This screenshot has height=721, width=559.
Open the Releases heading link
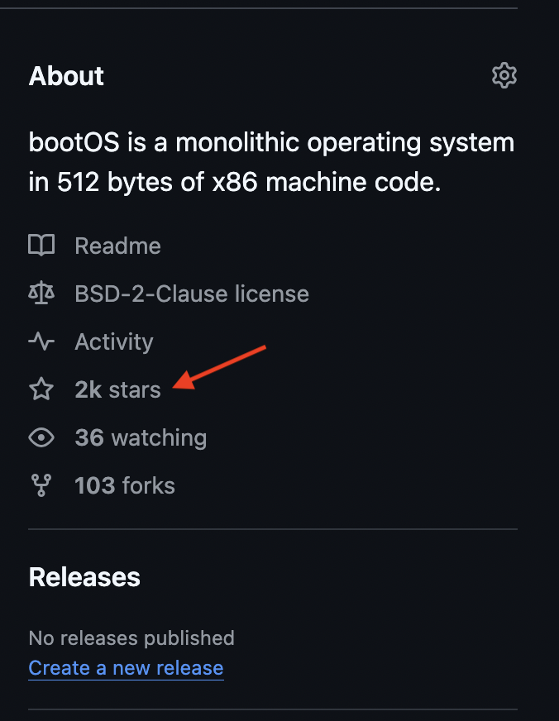pos(84,577)
